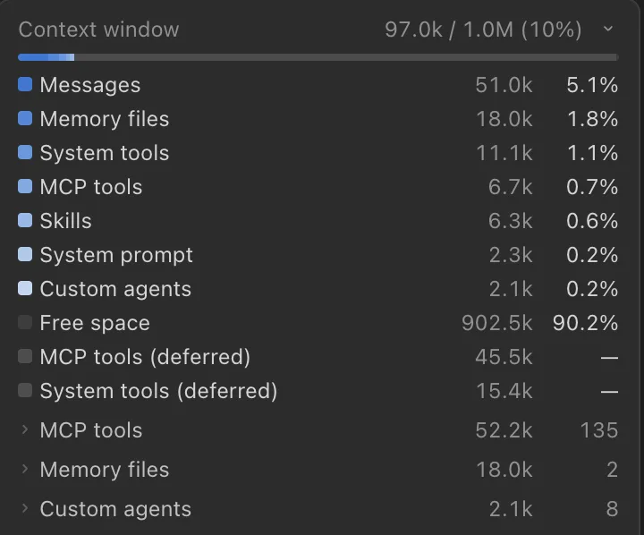Click the context usage progress bar
The height and width of the screenshot is (535, 644).
point(318,57)
